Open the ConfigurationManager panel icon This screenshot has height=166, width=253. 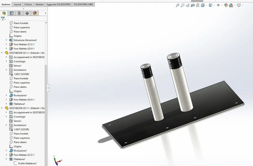point(19,13)
